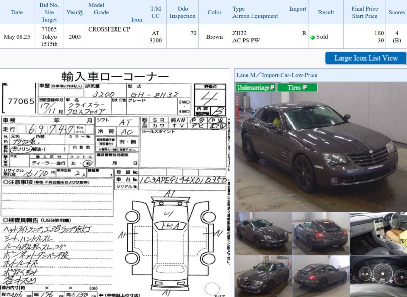Click the Bid No. Site Target header
Viewport: 407px width, 297px height.
pos(49,12)
